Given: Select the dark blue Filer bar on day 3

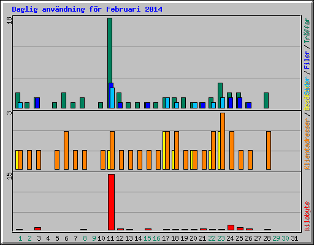Looking at the screenshot, I should [x=37, y=103].
